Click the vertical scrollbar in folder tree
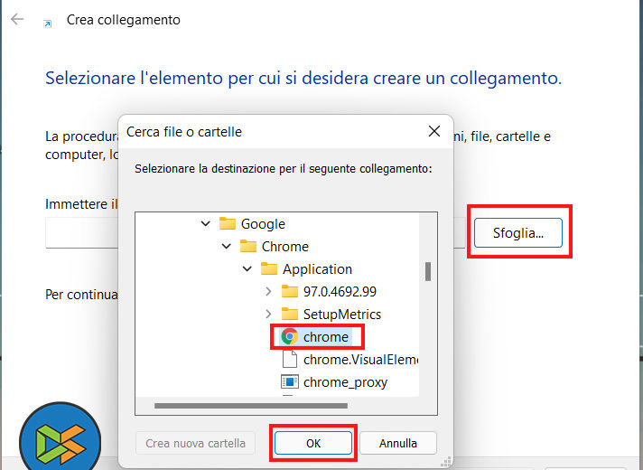Viewport: 643px width, 470px height. point(428,271)
